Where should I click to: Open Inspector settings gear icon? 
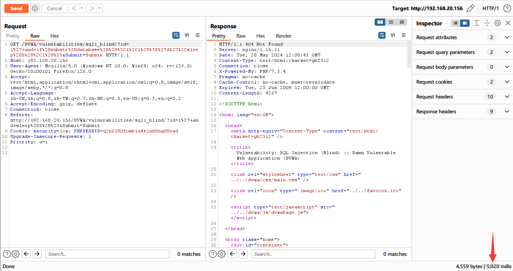pyautogui.click(x=498, y=23)
